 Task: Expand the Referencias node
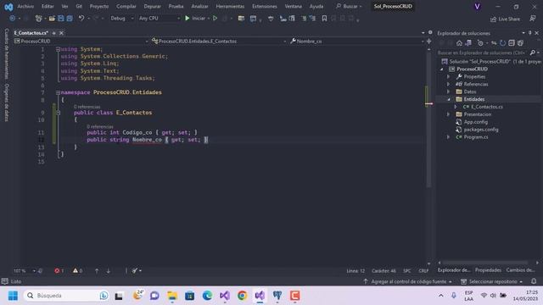(449, 85)
